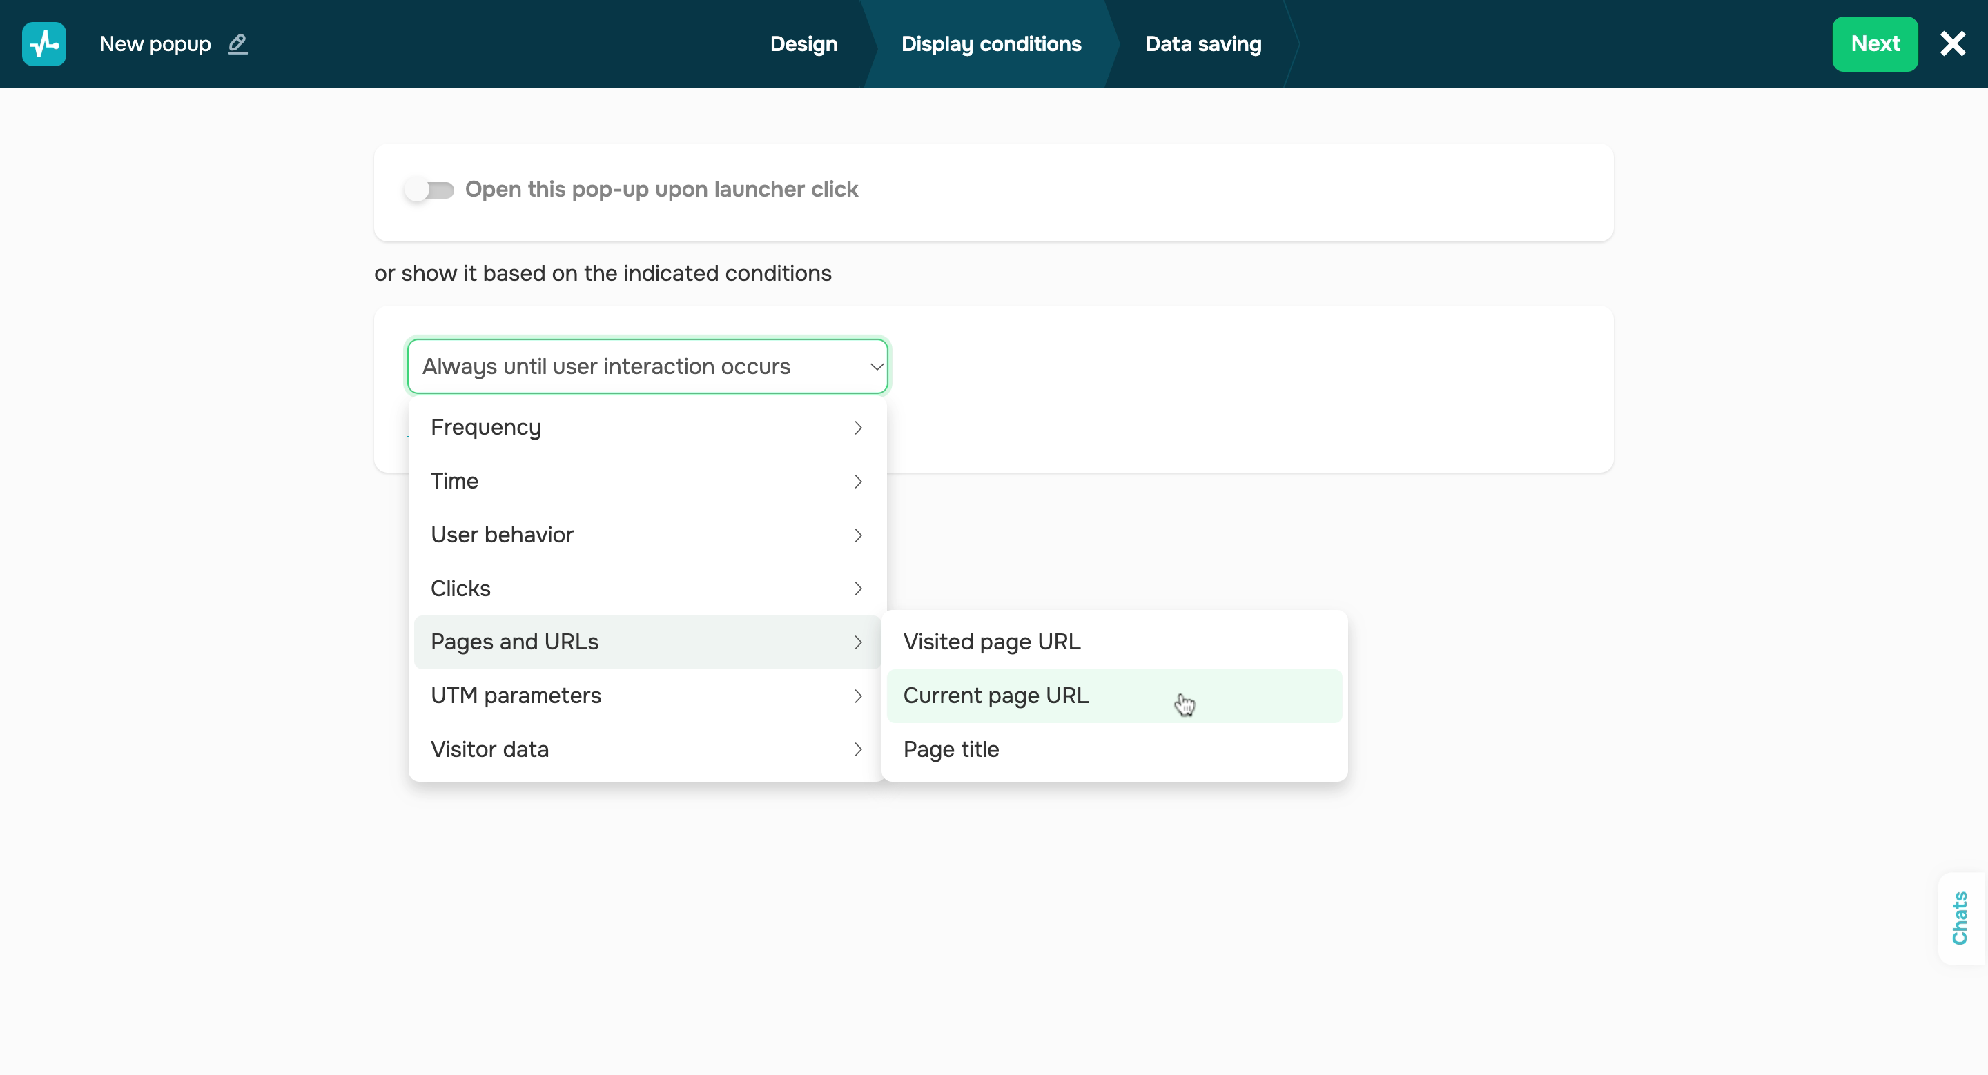1988x1075 pixels.
Task: Click the UTM parameters chevron icon
Action: (x=857, y=696)
